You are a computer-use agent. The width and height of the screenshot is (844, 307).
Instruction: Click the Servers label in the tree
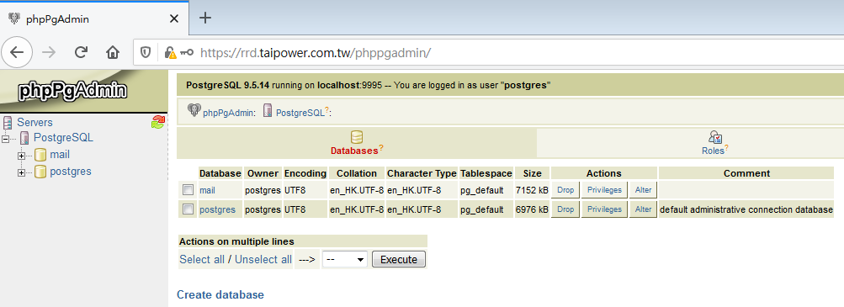coord(35,123)
